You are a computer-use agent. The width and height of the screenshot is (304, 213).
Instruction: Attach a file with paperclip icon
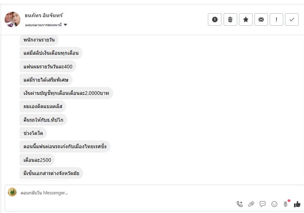251,204
